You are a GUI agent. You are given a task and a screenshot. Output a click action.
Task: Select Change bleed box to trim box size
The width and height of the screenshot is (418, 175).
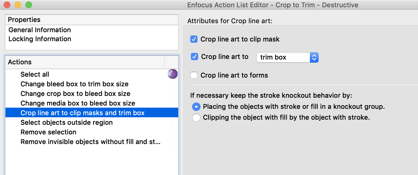(74, 84)
